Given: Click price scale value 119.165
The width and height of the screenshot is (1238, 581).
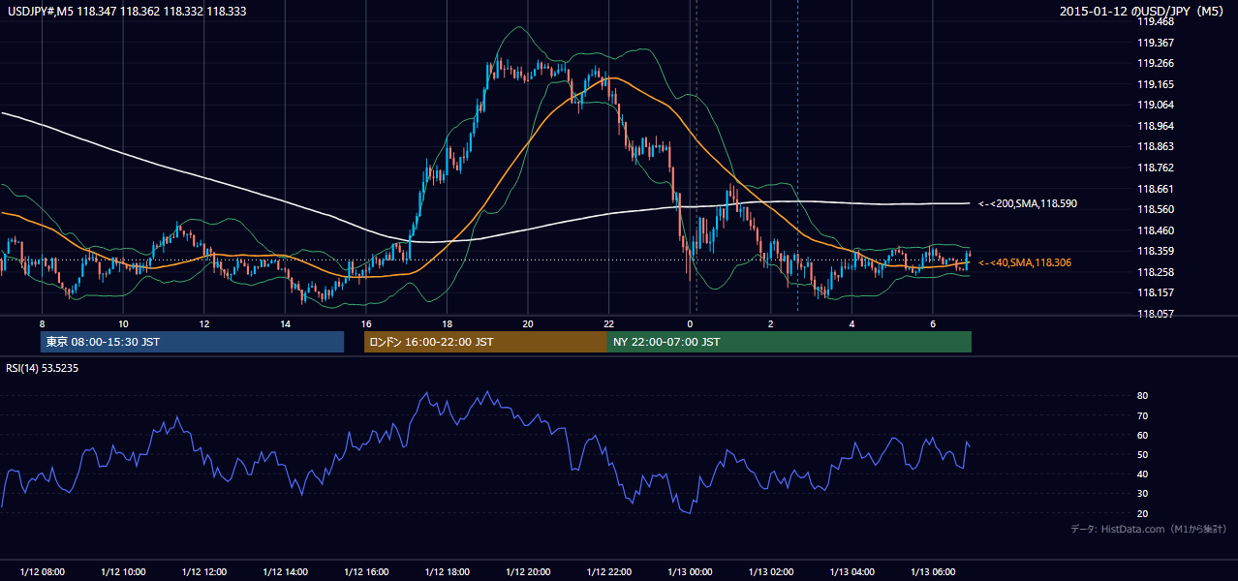Looking at the screenshot, I should pyautogui.click(x=1156, y=84).
